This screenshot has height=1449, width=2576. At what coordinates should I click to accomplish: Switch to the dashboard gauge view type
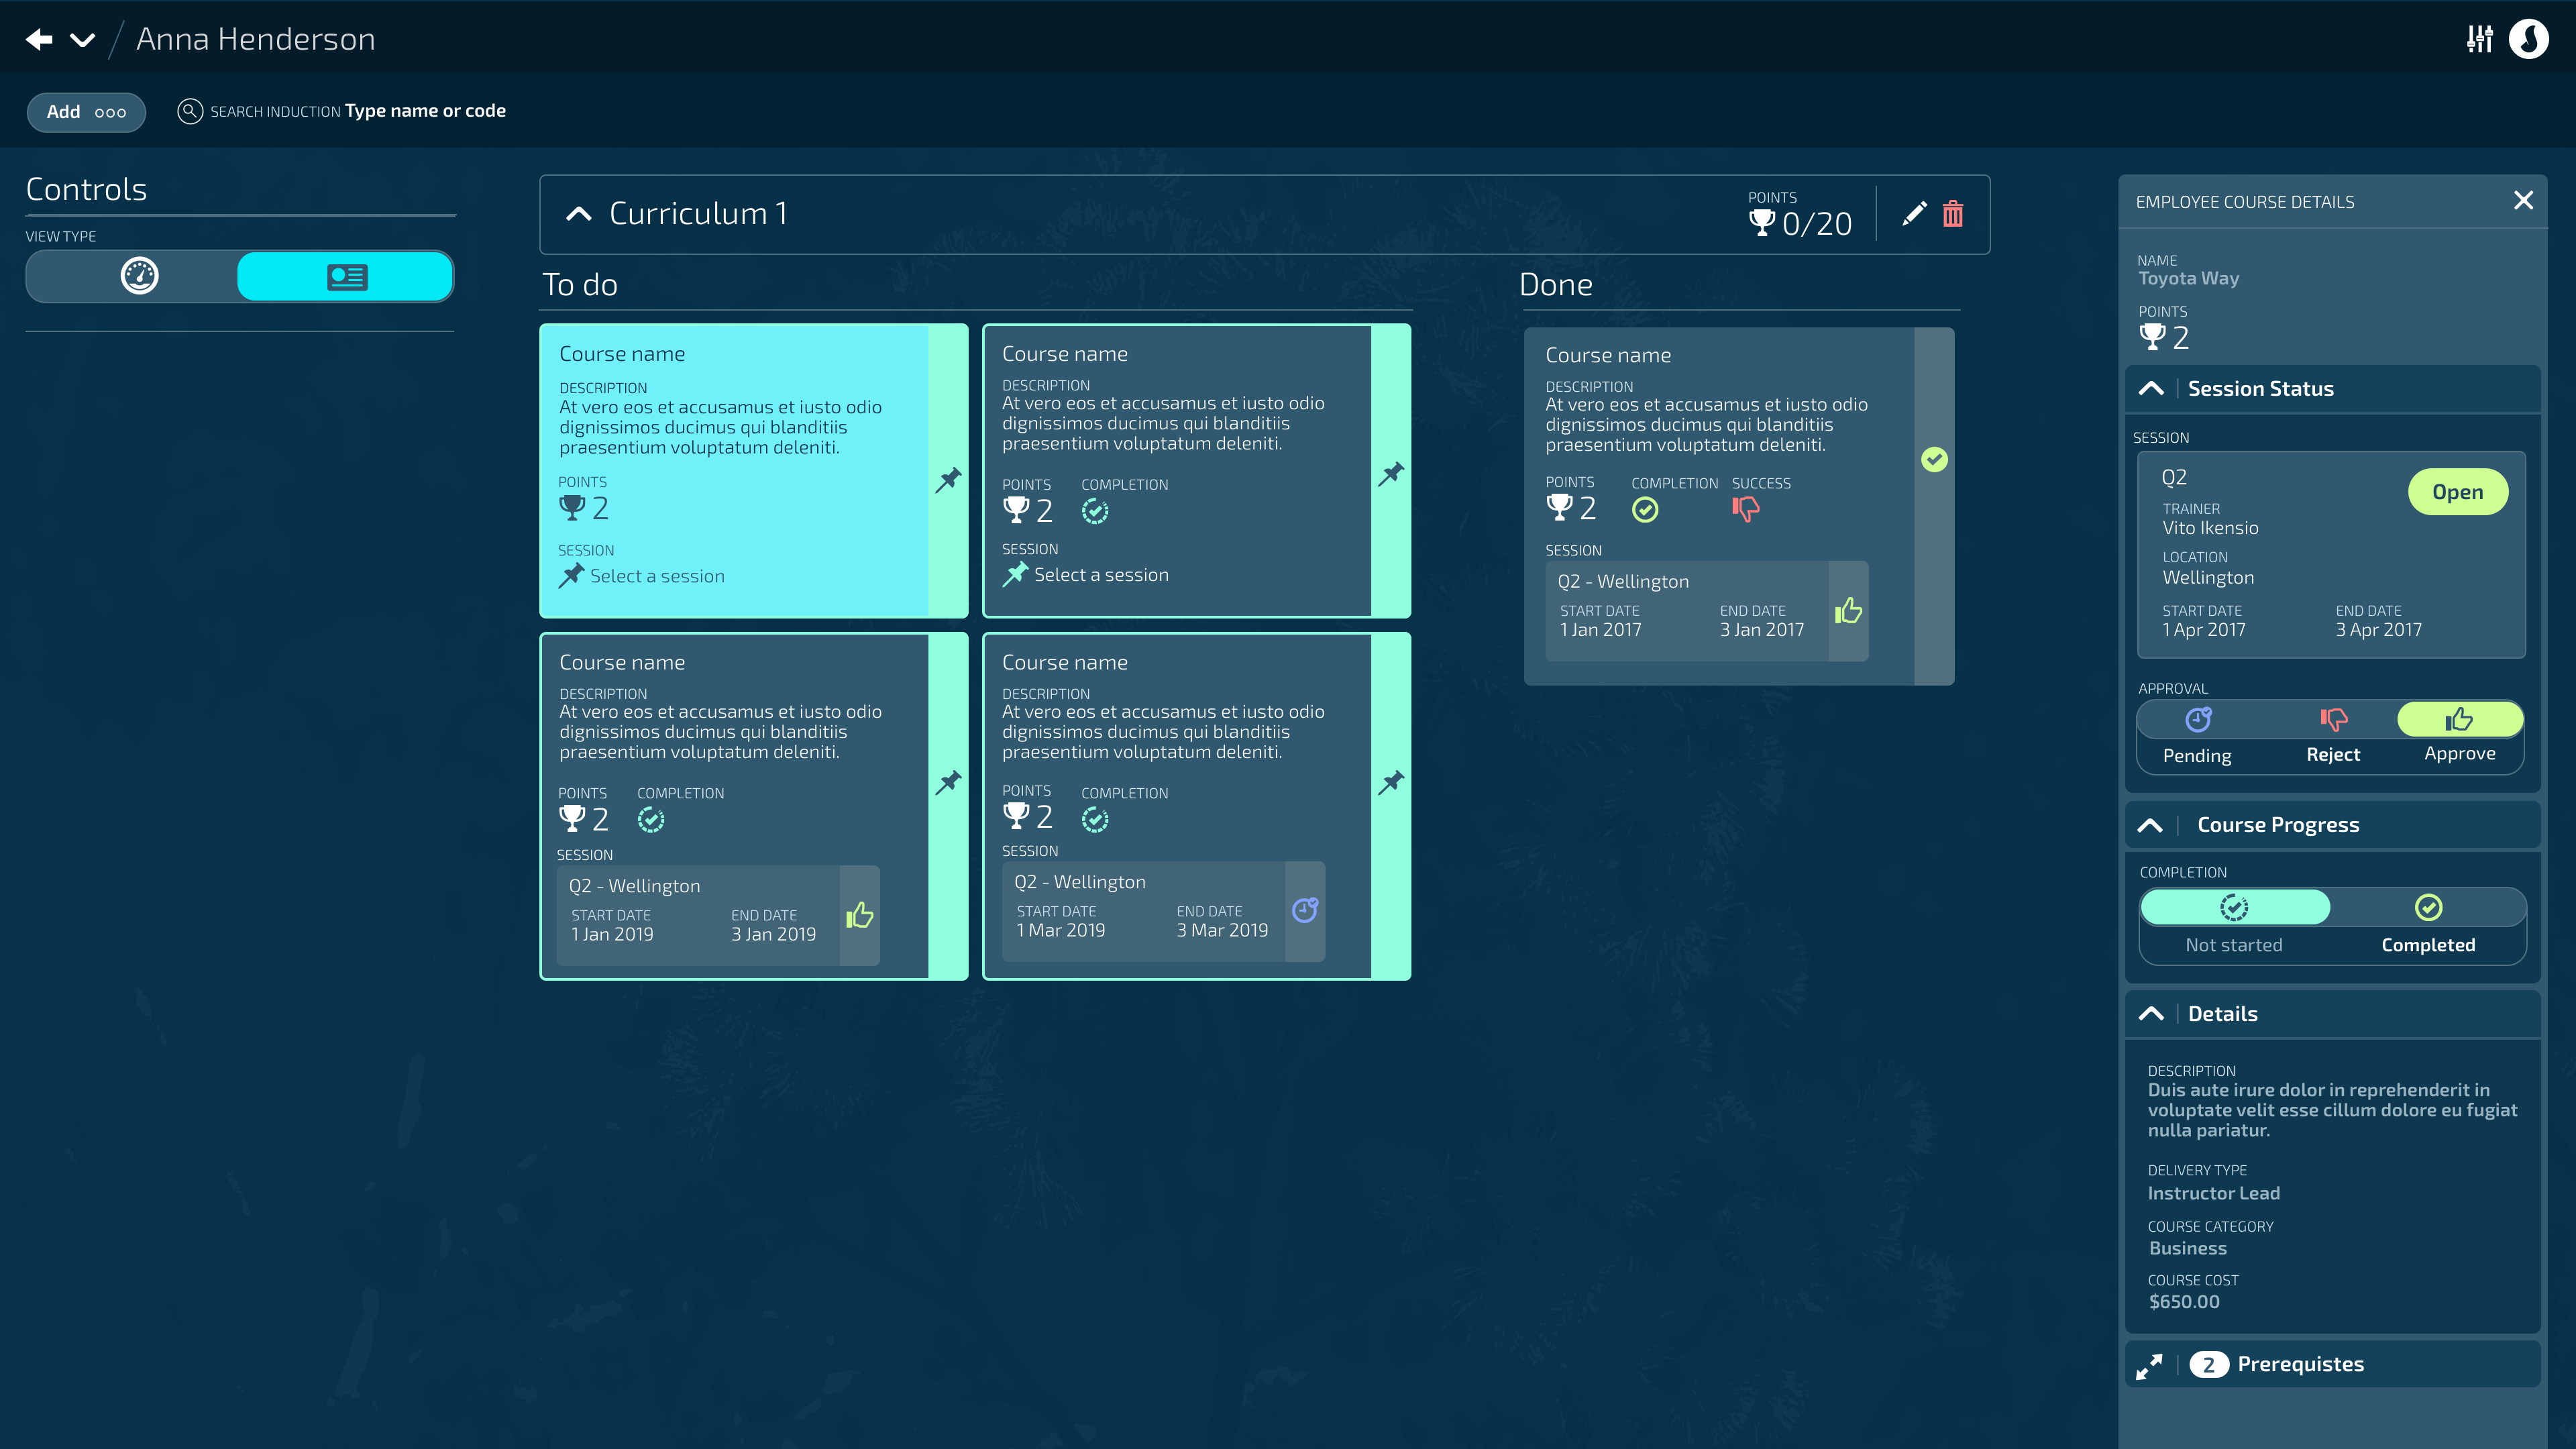point(139,276)
